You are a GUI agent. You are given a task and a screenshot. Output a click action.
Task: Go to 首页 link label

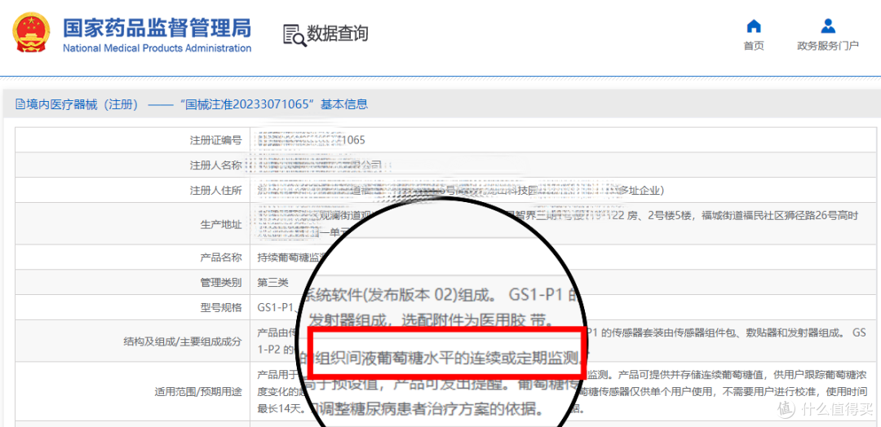(x=754, y=46)
